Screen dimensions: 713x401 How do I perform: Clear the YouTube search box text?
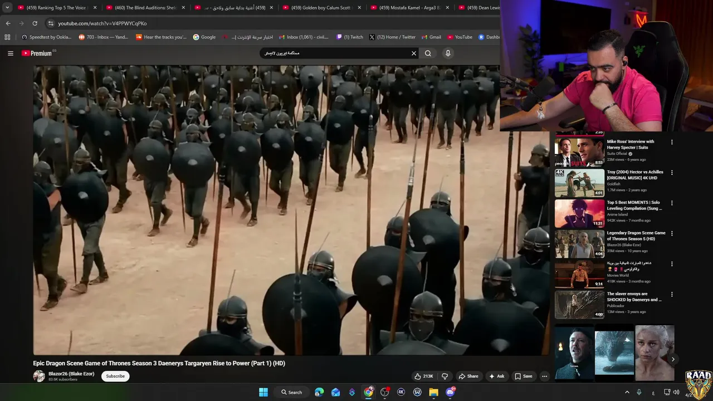pyautogui.click(x=413, y=53)
